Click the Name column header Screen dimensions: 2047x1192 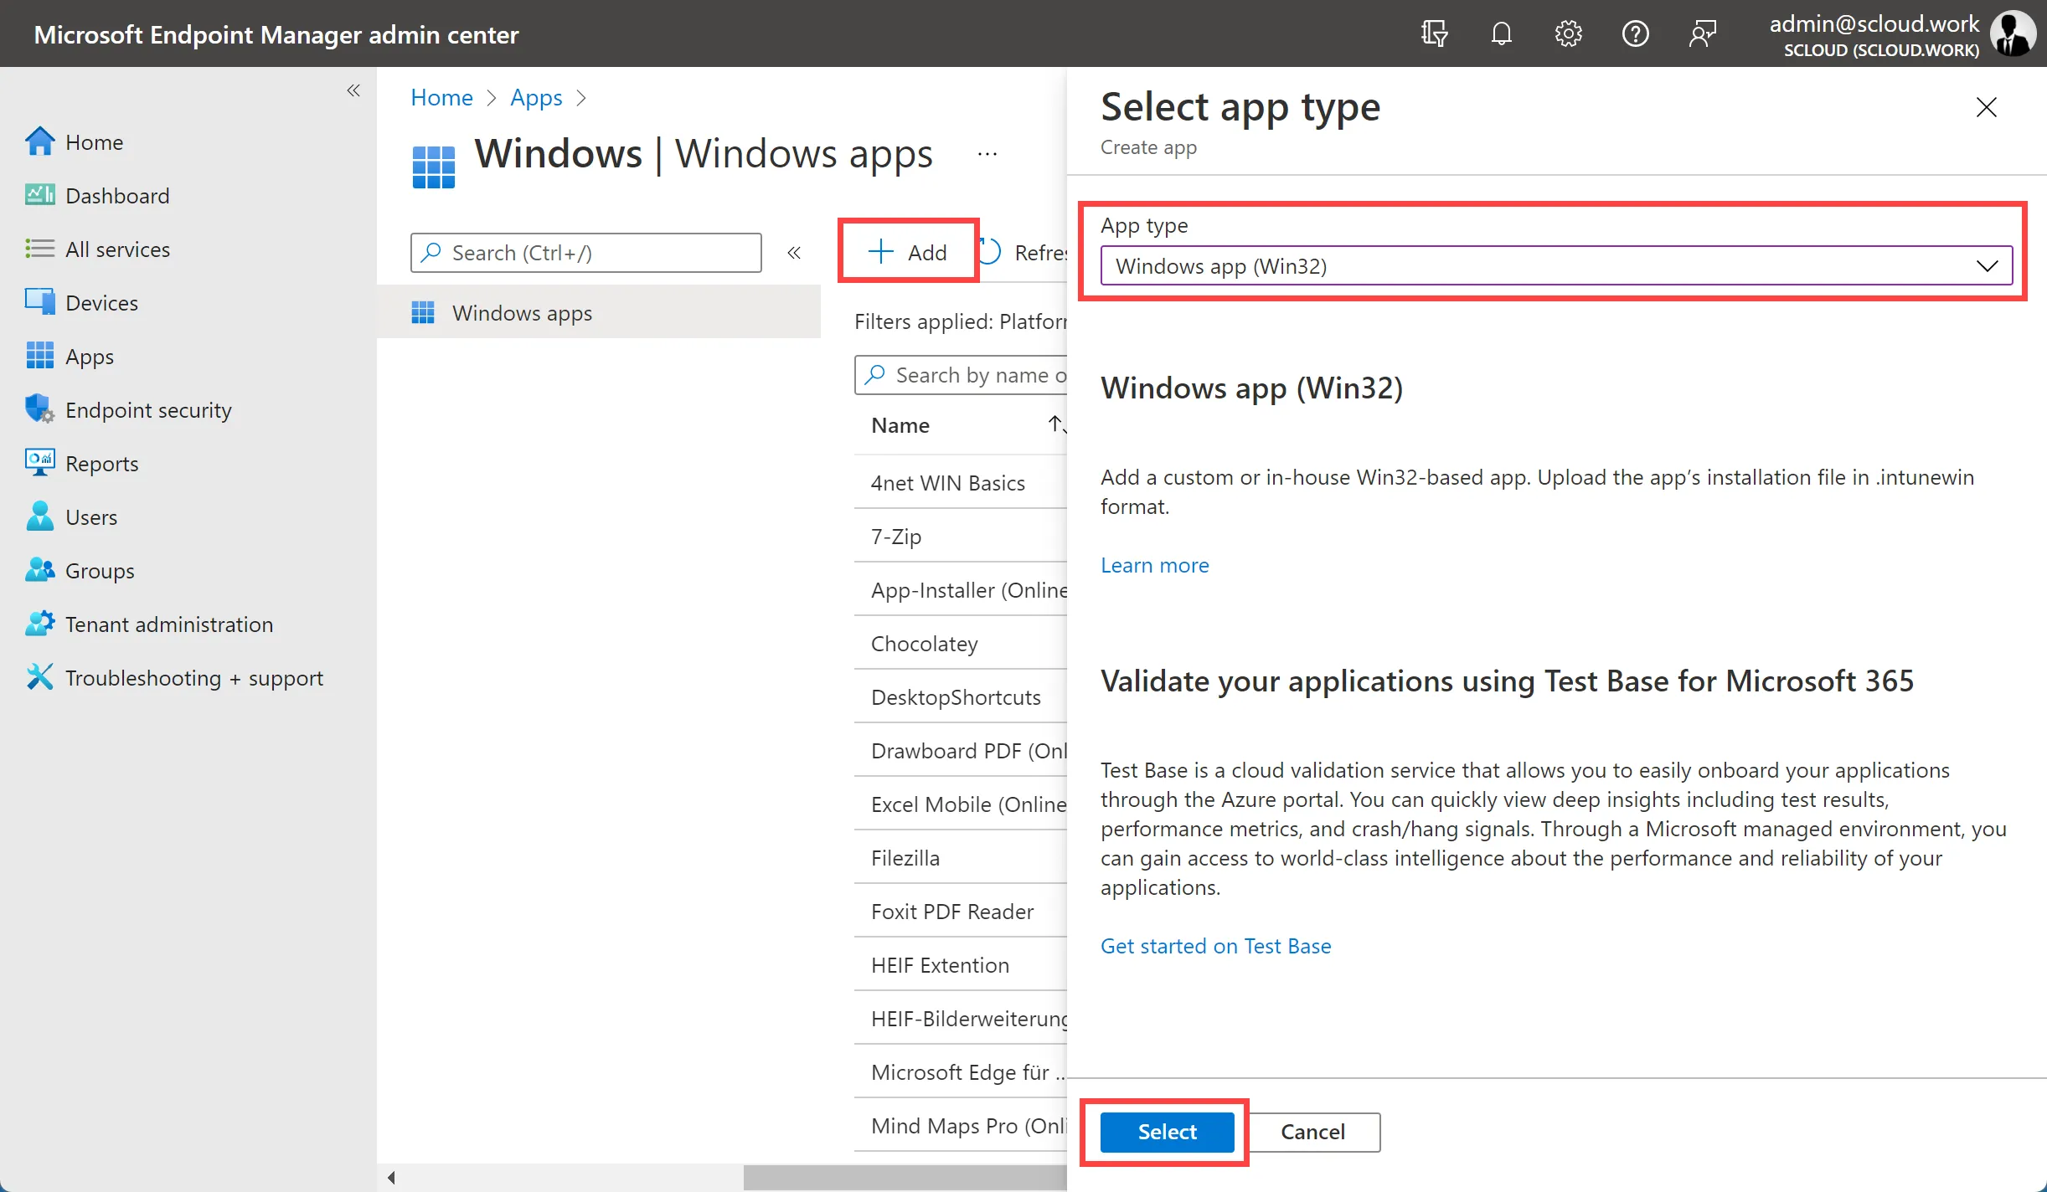click(x=900, y=425)
